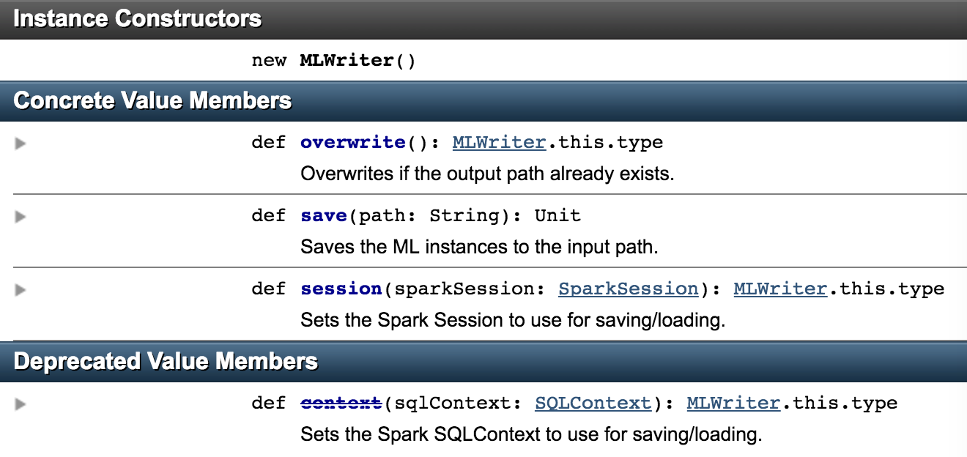Image resolution: width=967 pixels, height=457 pixels.
Task: Expand the deprecated context member triangle
Action: [x=21, y=404]
